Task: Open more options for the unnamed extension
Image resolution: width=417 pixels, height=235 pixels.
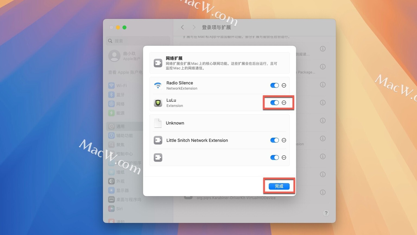Action: click(284, 157)
